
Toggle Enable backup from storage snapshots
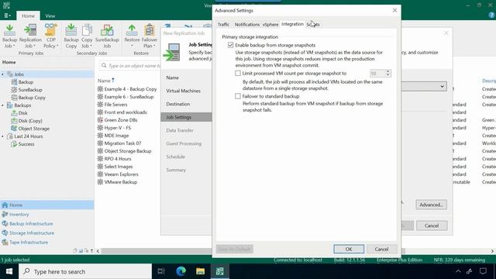[231, 45]
